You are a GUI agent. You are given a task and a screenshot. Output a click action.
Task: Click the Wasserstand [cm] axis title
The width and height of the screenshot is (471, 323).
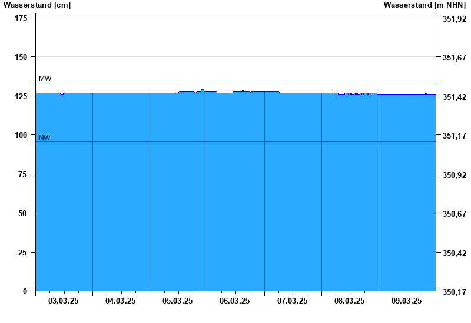point(37,5)
